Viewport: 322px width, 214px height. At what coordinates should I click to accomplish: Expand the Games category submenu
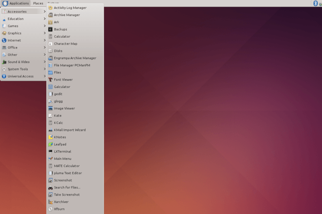point(23,26)
